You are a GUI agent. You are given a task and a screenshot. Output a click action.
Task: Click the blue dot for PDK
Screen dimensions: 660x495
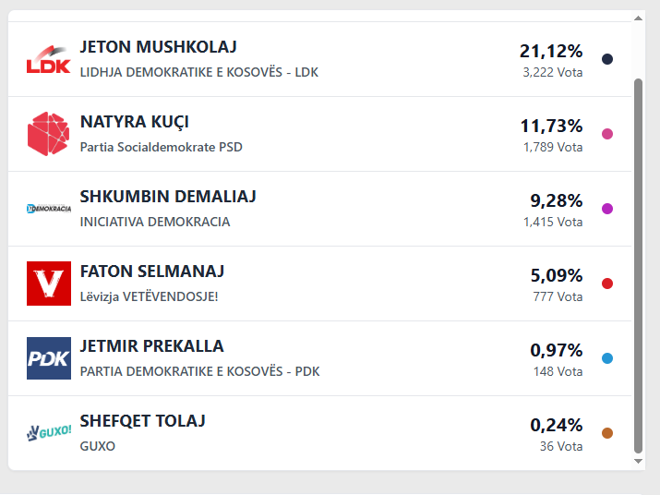click(x=607, y=358)
